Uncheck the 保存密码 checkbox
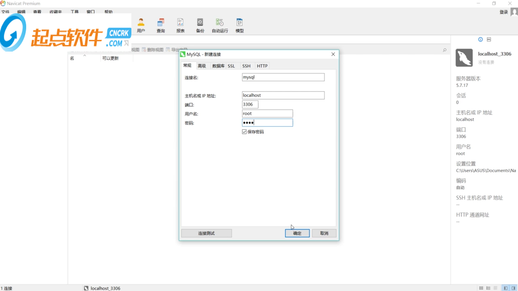The width and height of the screenshot is (518, 291). pyautogui.click(x=244, y=132)
